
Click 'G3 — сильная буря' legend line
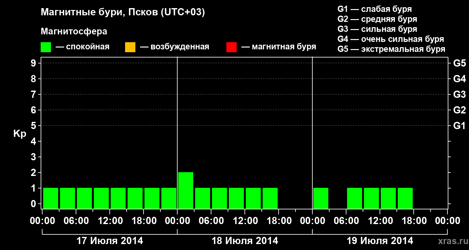[377, 29]
